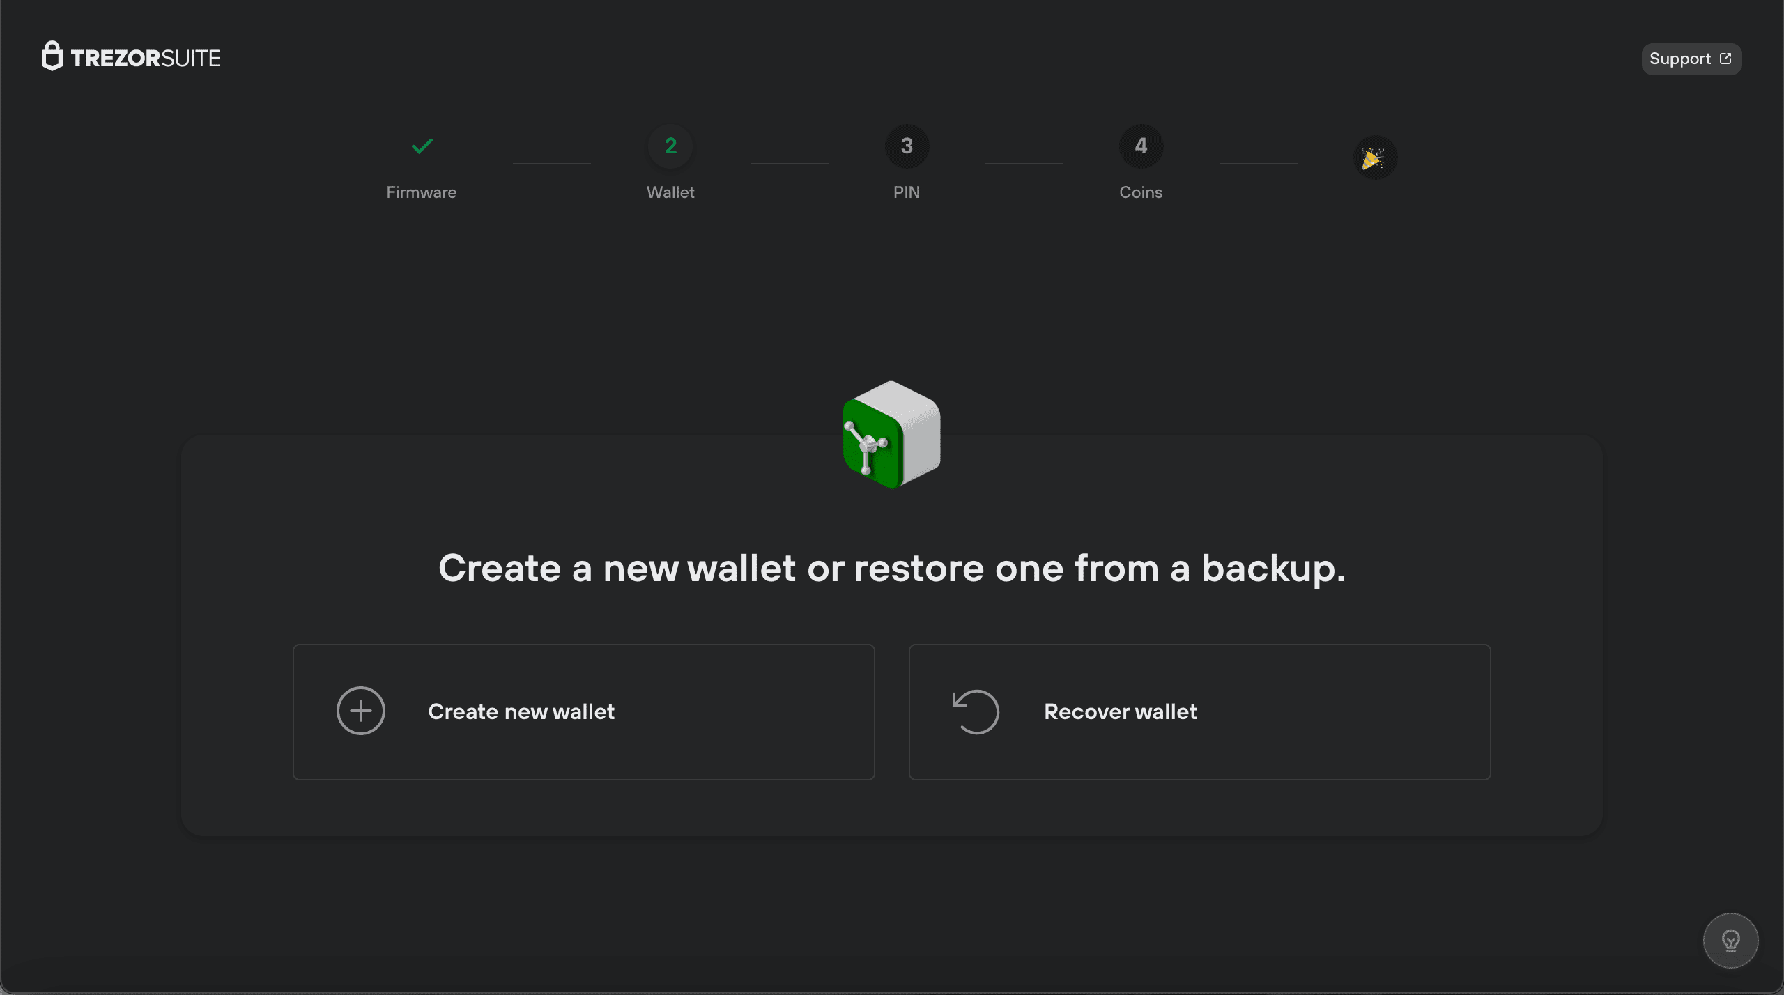Click the Coins step label
This screenshot has width=1784, height=995.
(x=1141, y=192)
